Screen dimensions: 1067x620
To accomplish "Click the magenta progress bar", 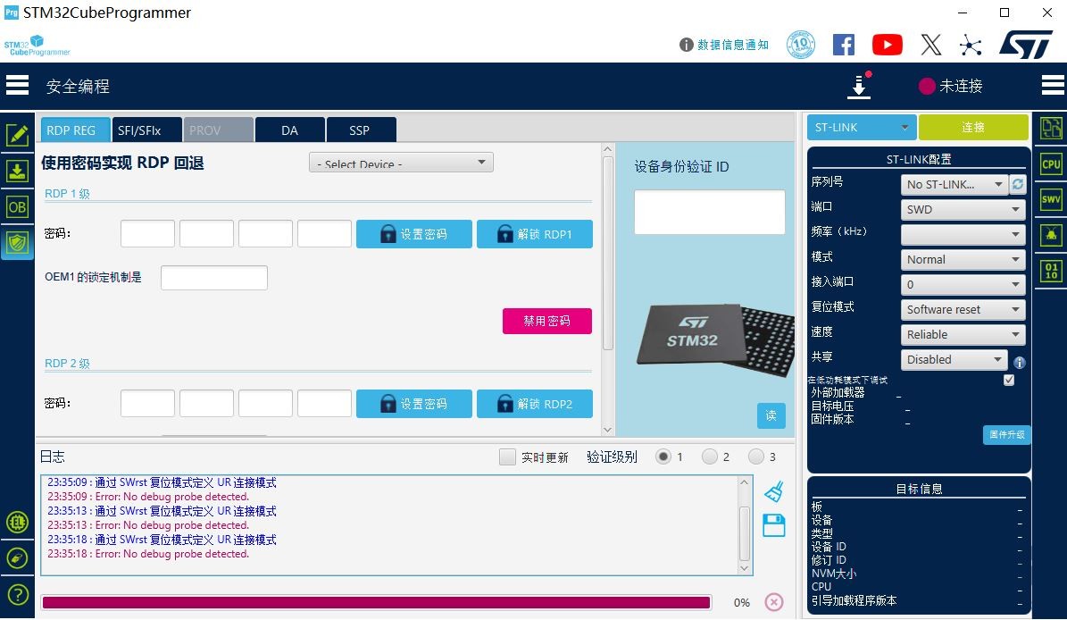I will coord(376,602).
